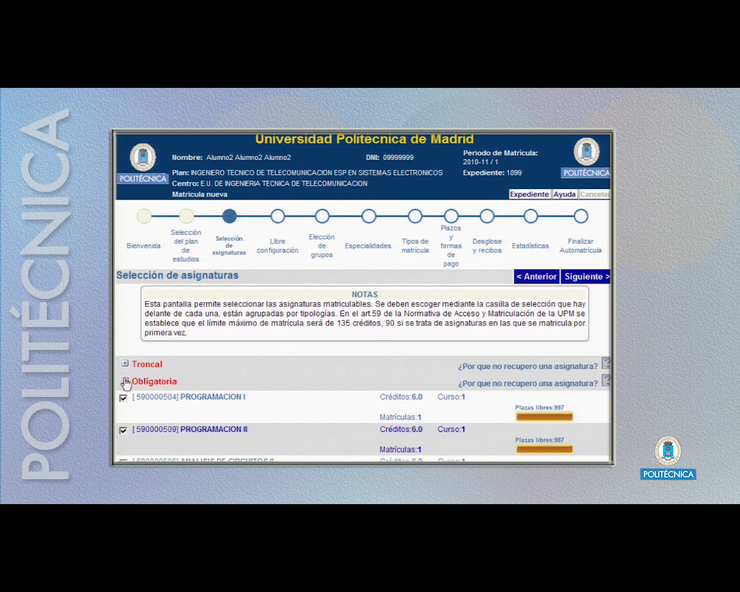Image resolution: width=740 pixels, height=592 pixels.
Task: Open the Obligatoria '¿Por que no recupero una asignatura?' link
Action: (x=528, y=383)
